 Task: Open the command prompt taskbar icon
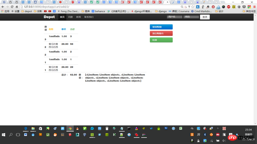pos(129,129)
